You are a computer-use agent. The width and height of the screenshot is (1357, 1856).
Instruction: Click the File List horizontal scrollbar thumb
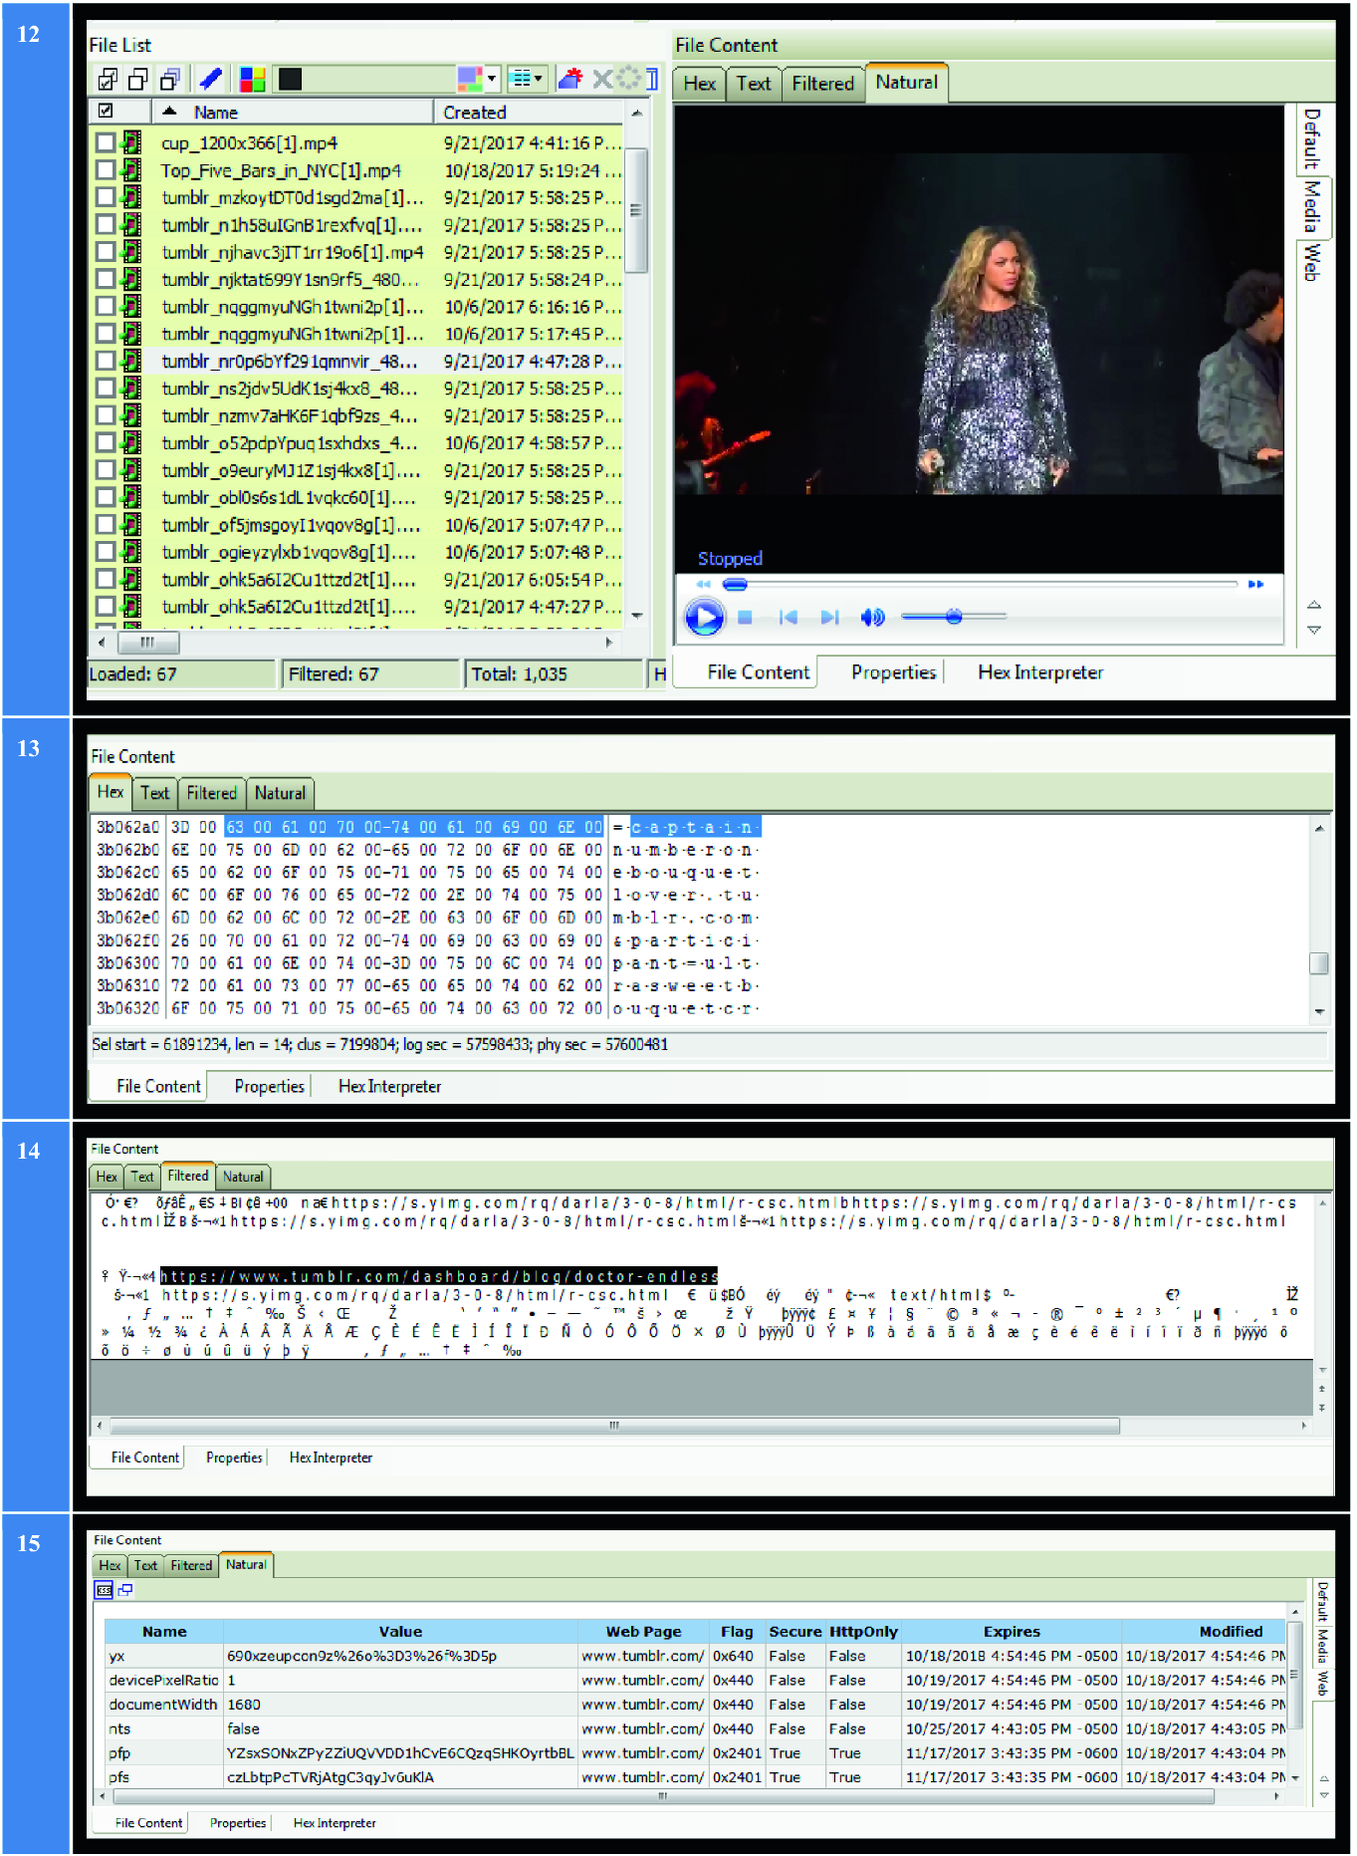point(147,643)
